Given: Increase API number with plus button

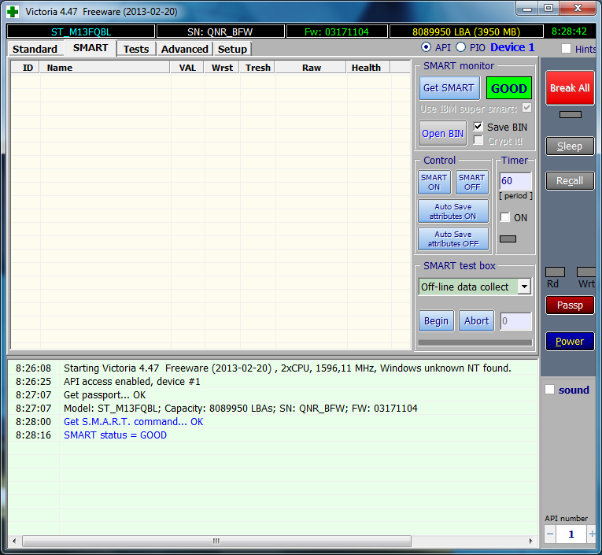Looking at the screenshot, I should [x=592, y=534].
